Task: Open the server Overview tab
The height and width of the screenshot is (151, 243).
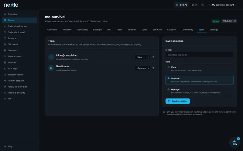Action: coord(52,30)
